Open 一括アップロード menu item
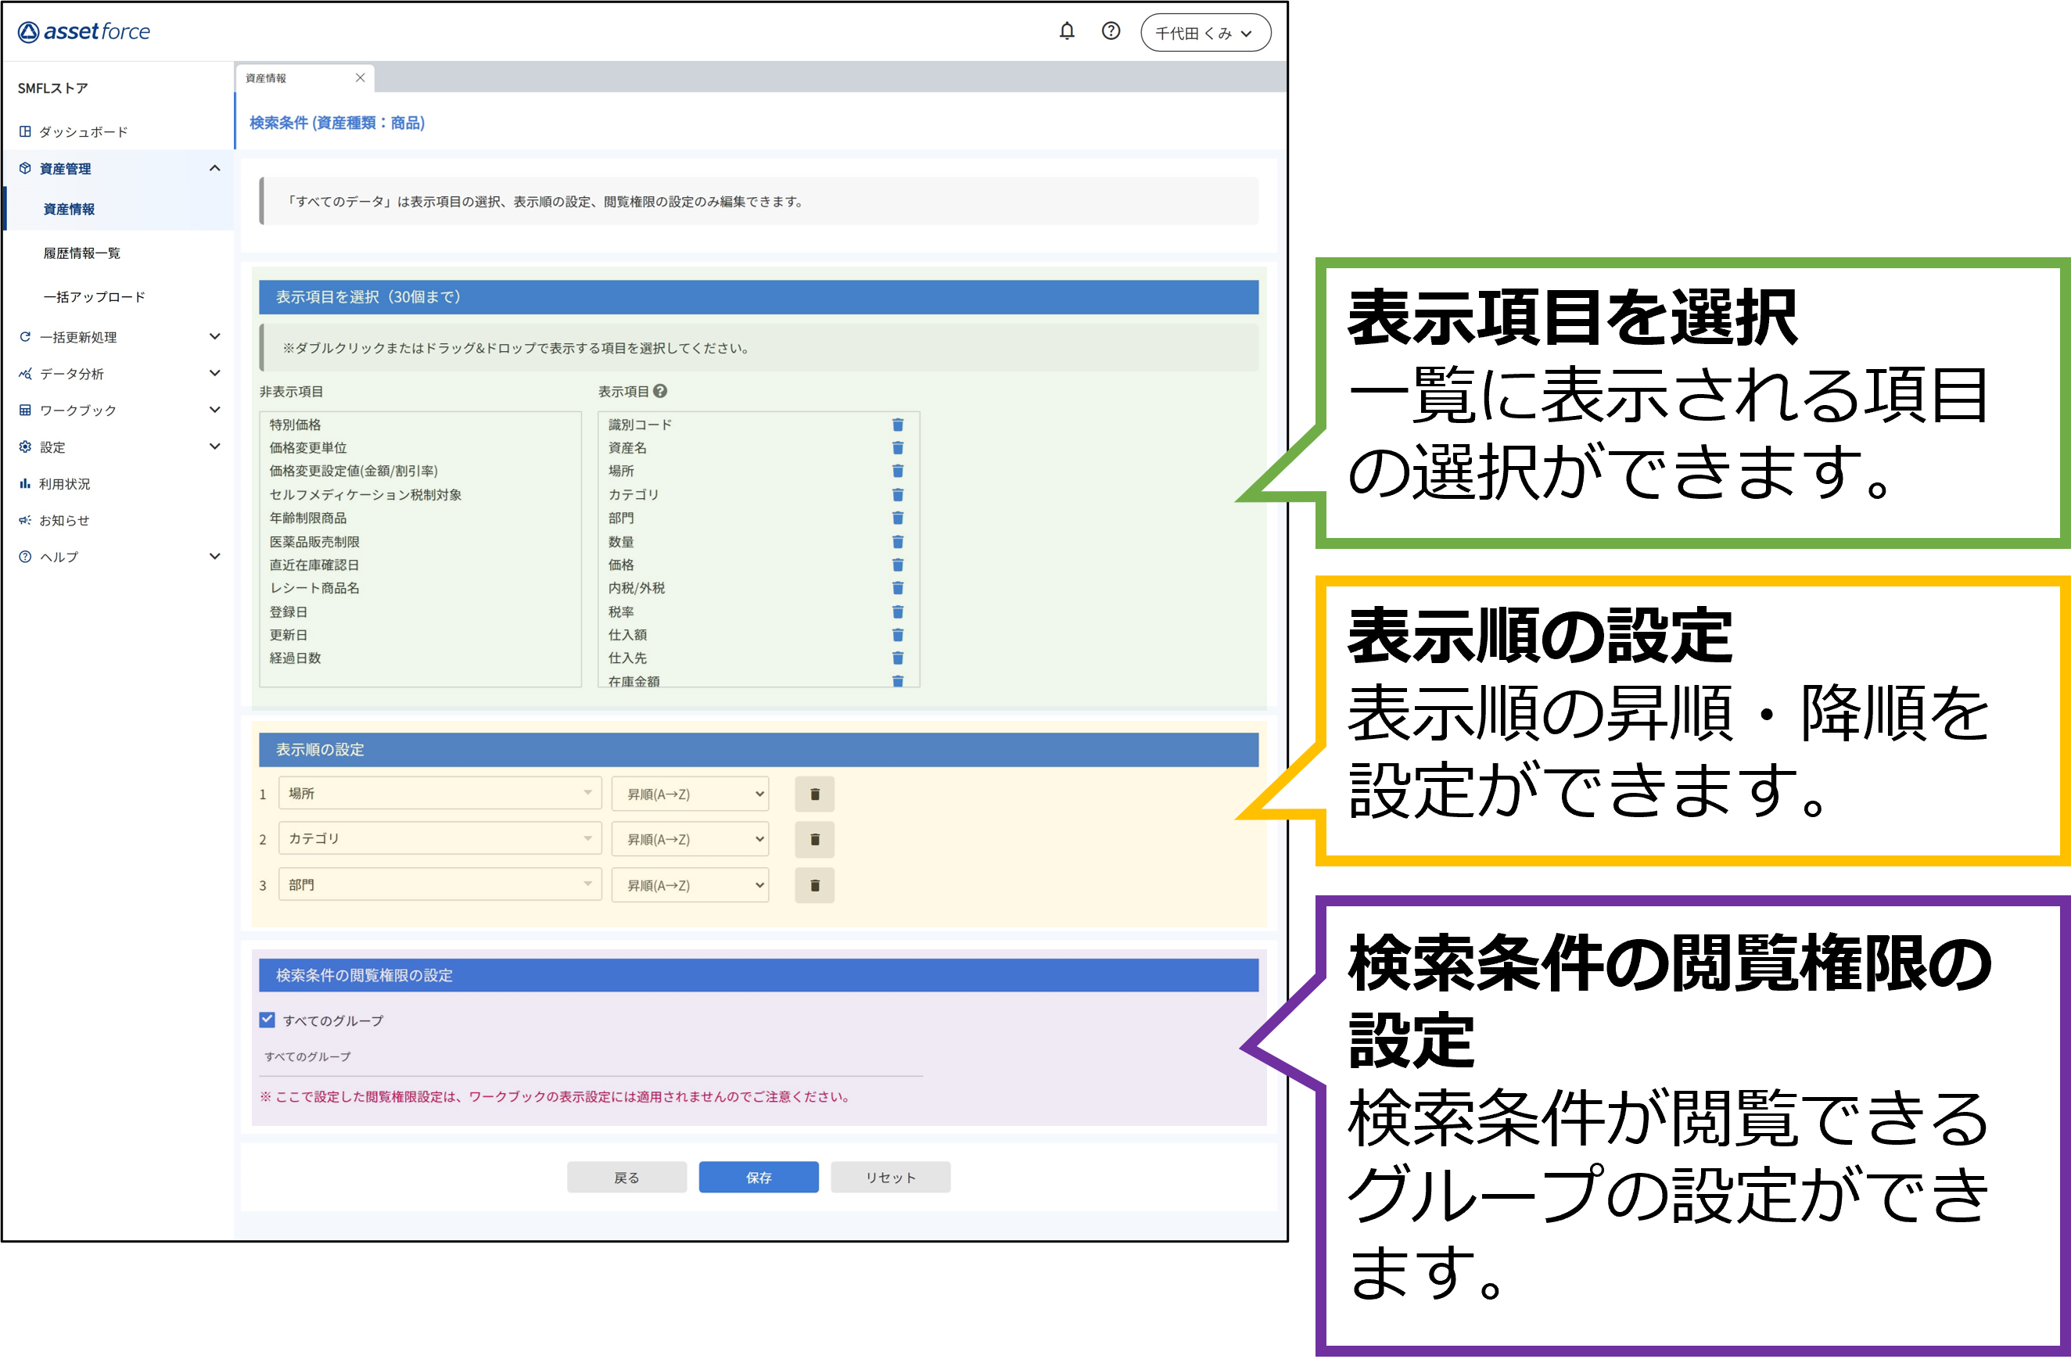Screen dimensions: 2071x1359 [94, 296]
